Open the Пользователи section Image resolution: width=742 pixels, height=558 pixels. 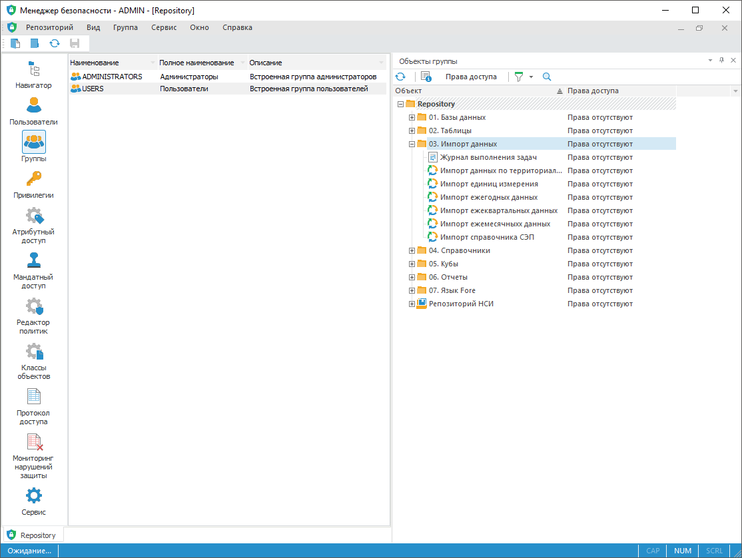[x=33, y=111]
